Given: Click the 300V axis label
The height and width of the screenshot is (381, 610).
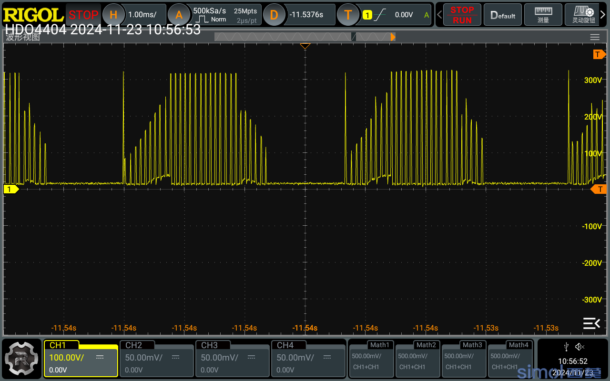Looking at the screenshot, I should pyautogui.click(x=593, y=80).
